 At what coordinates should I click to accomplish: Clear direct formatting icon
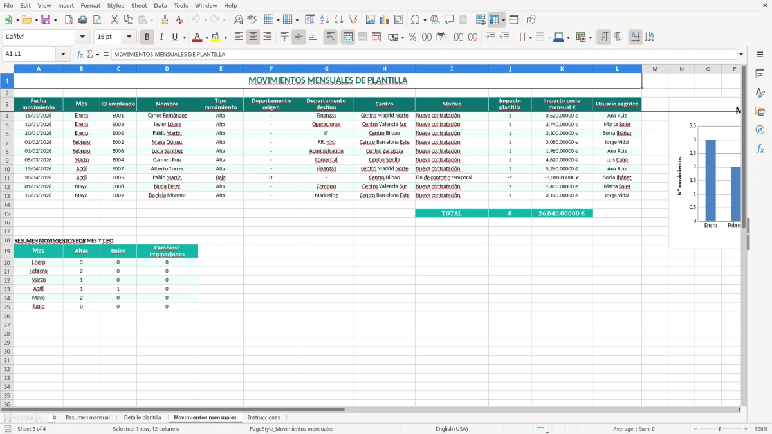(x=179, y=20)
